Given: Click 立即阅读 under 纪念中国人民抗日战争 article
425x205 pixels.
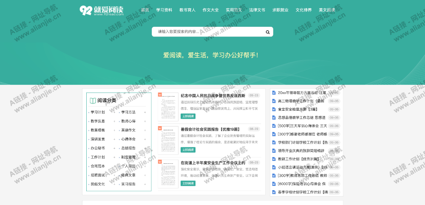Looking at the screenshot, I should (188, 116).
